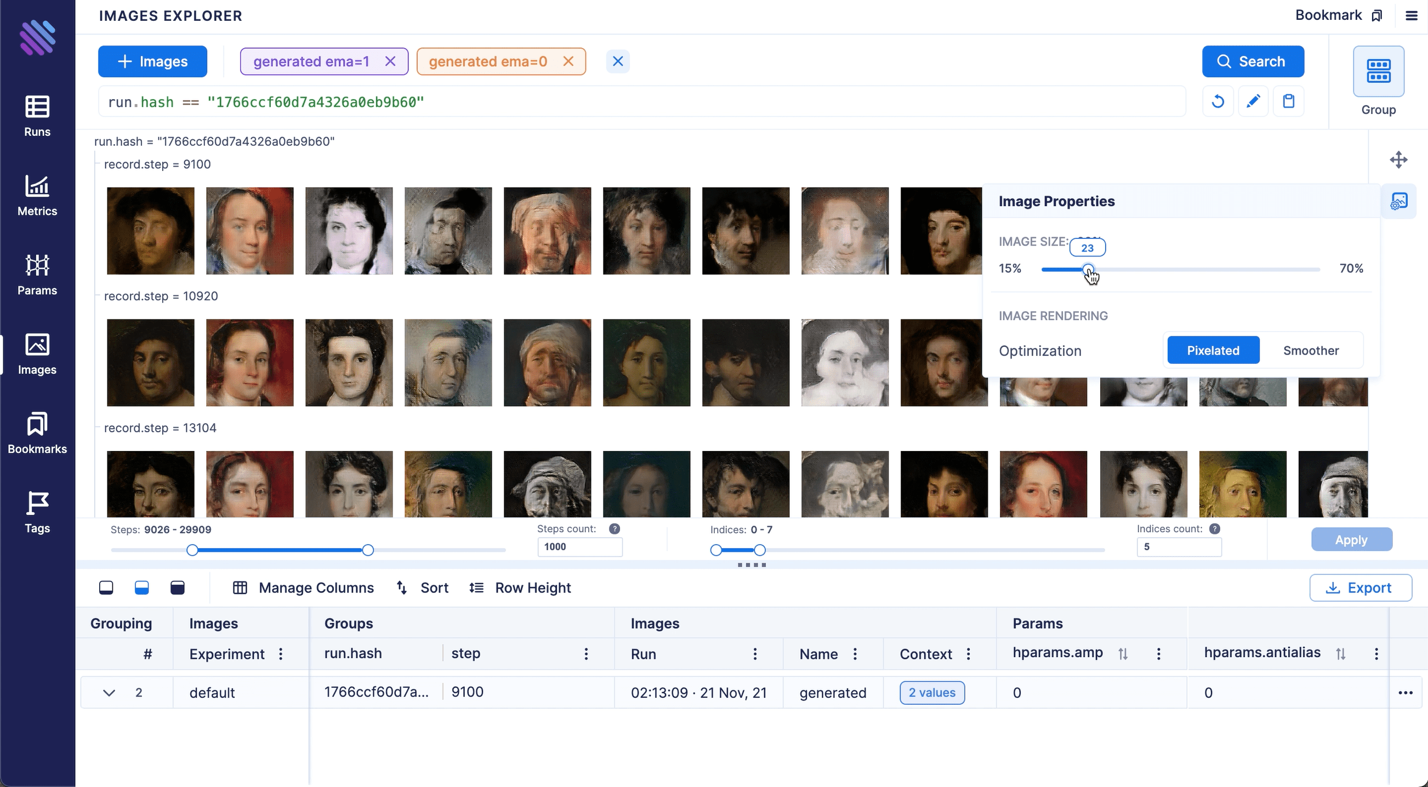Screen dimensions: 1428x787
Task: Open the Params explorer
Action: click(37, 275)
